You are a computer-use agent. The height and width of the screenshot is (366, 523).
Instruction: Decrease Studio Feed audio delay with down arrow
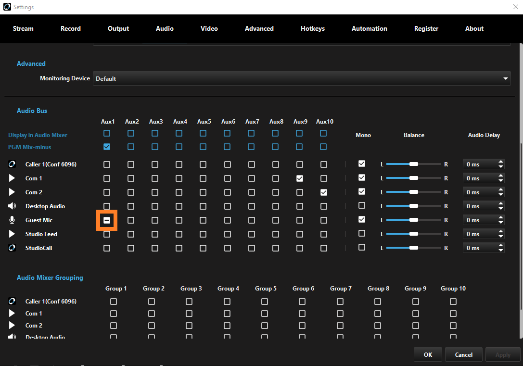(501, 236)
